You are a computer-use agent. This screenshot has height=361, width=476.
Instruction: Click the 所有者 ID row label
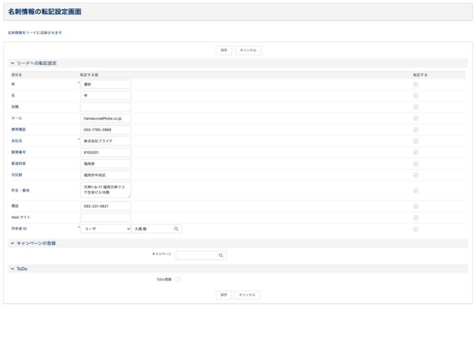pos(19,229)
